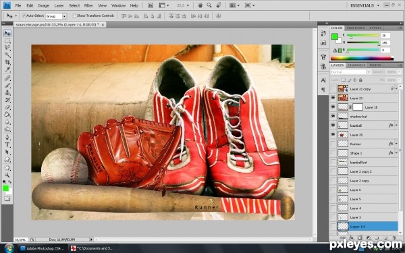This screenshot has height=253, width=405.
Task: Enable Show Transform Controls checkbox
Action: click(74, 16)
